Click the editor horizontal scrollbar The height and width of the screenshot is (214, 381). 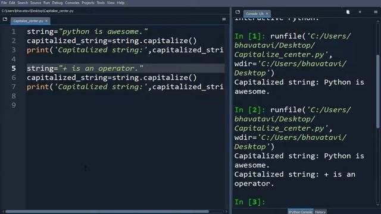107,212
